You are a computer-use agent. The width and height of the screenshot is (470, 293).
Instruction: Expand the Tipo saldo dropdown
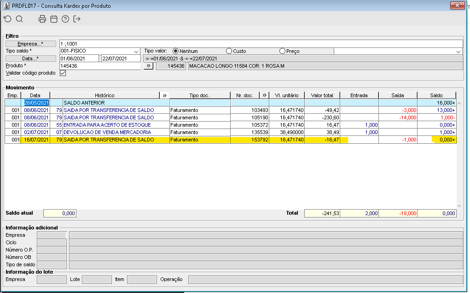pos(136,52)
